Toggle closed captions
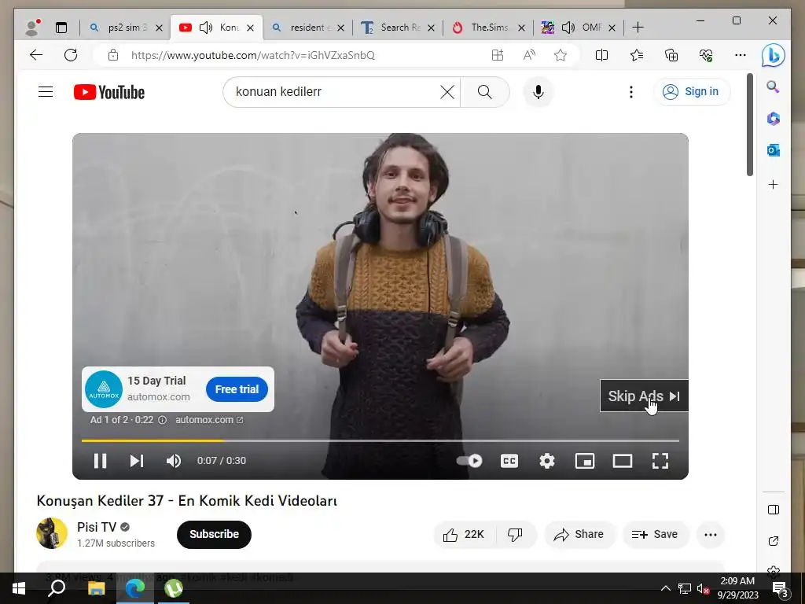This screenshot has height=604, width=805. click(x=509, y=461)
